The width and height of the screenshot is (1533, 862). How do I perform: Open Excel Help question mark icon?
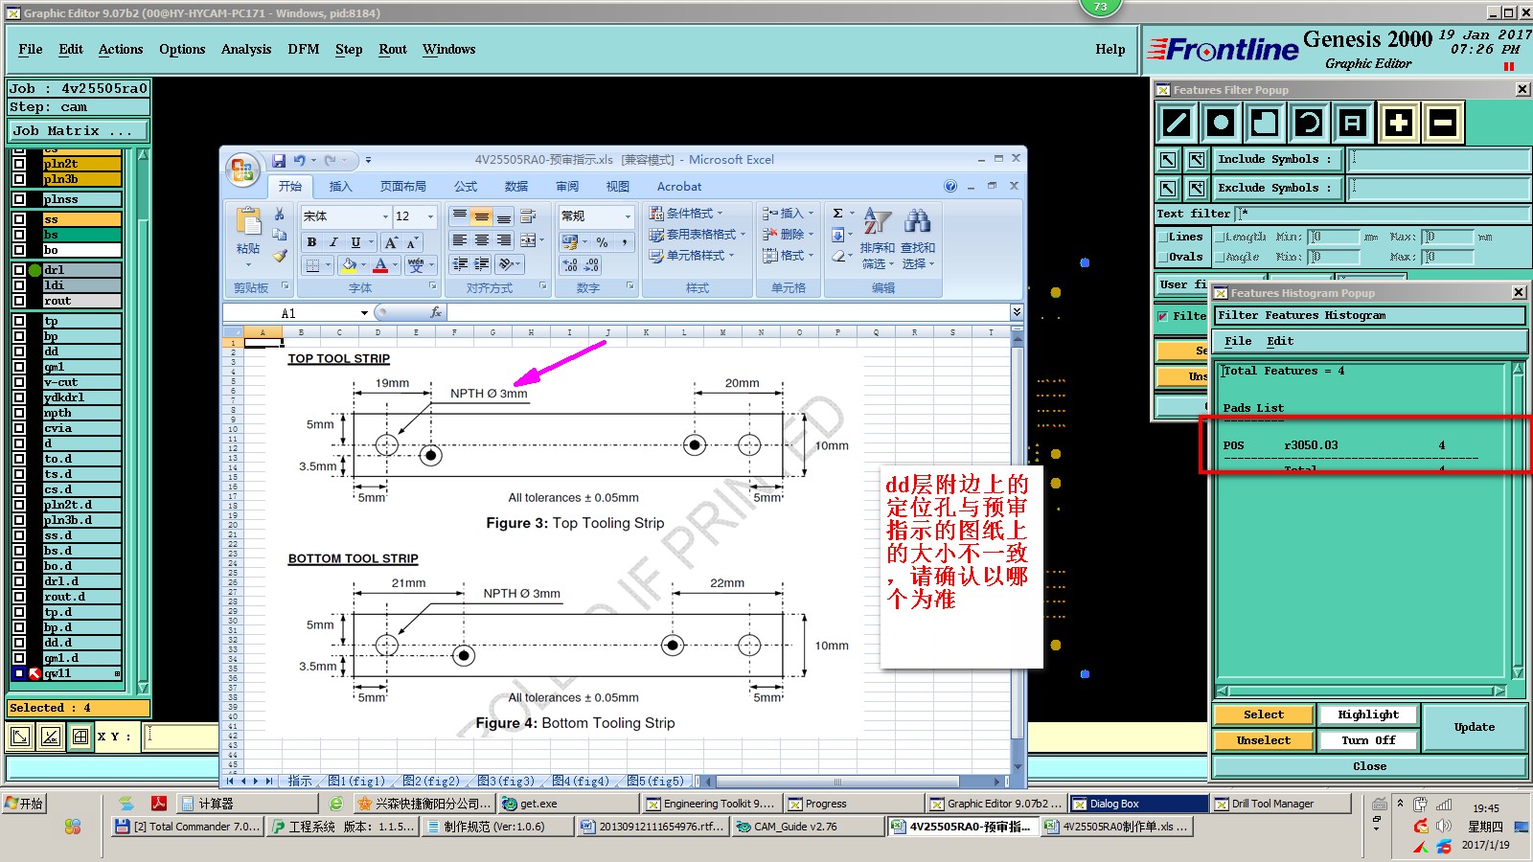tap(950, 187)
